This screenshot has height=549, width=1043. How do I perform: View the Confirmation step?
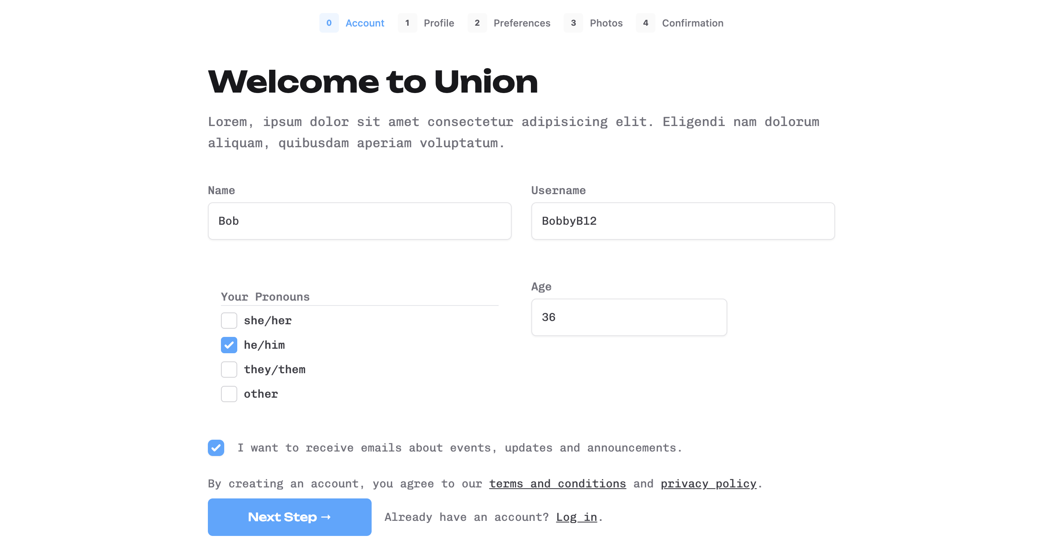(692, 23)
